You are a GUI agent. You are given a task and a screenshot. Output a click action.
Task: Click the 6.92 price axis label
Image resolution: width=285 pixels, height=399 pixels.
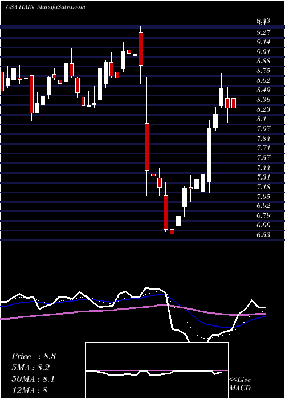point(263,206)
